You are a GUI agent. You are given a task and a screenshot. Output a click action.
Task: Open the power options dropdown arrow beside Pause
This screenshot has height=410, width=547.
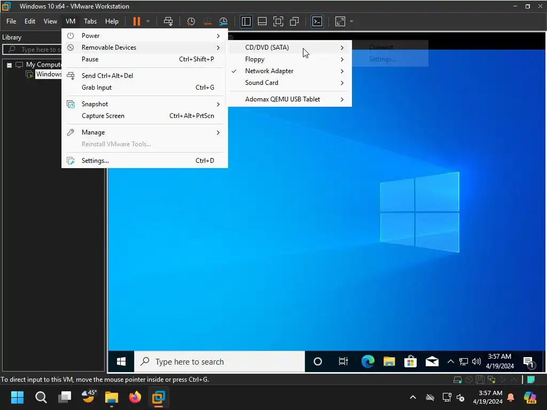pyautogui.click(x=148, y=21)
